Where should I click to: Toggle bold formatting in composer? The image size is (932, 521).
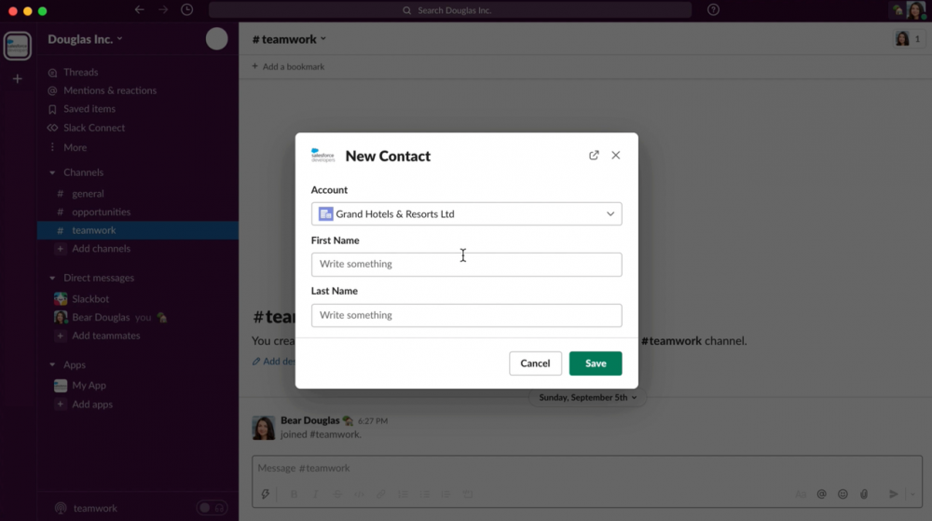[294, 494]
